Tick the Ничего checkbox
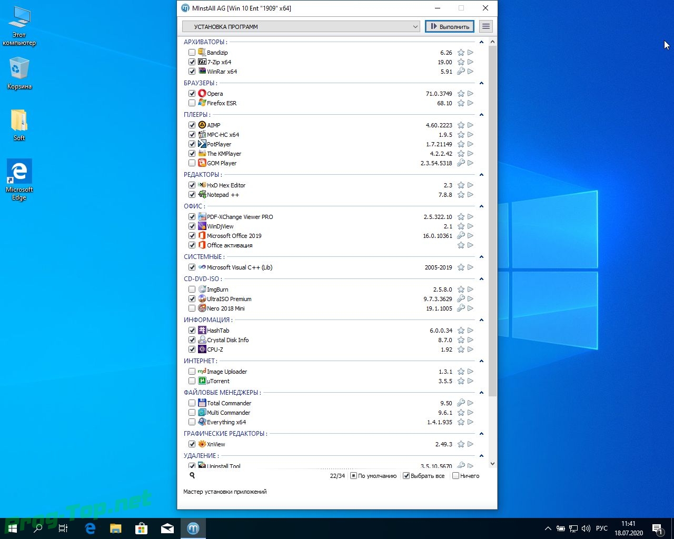The image size is (674, 539). point(456,476)
